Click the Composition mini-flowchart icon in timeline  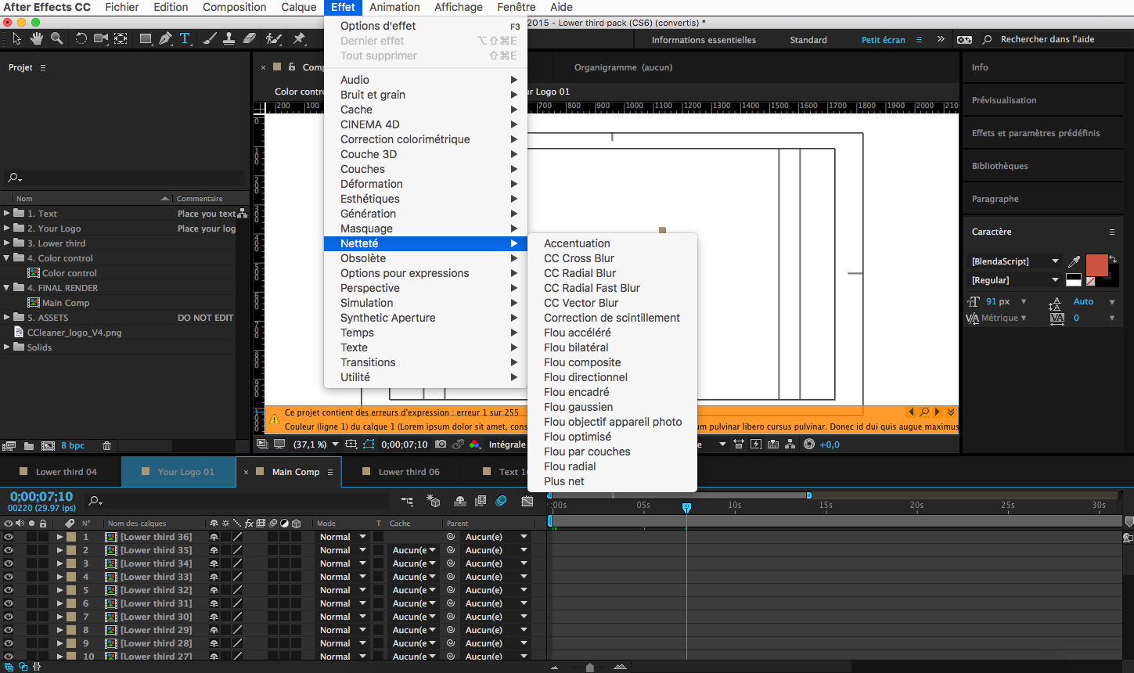(x=407, y=501)
